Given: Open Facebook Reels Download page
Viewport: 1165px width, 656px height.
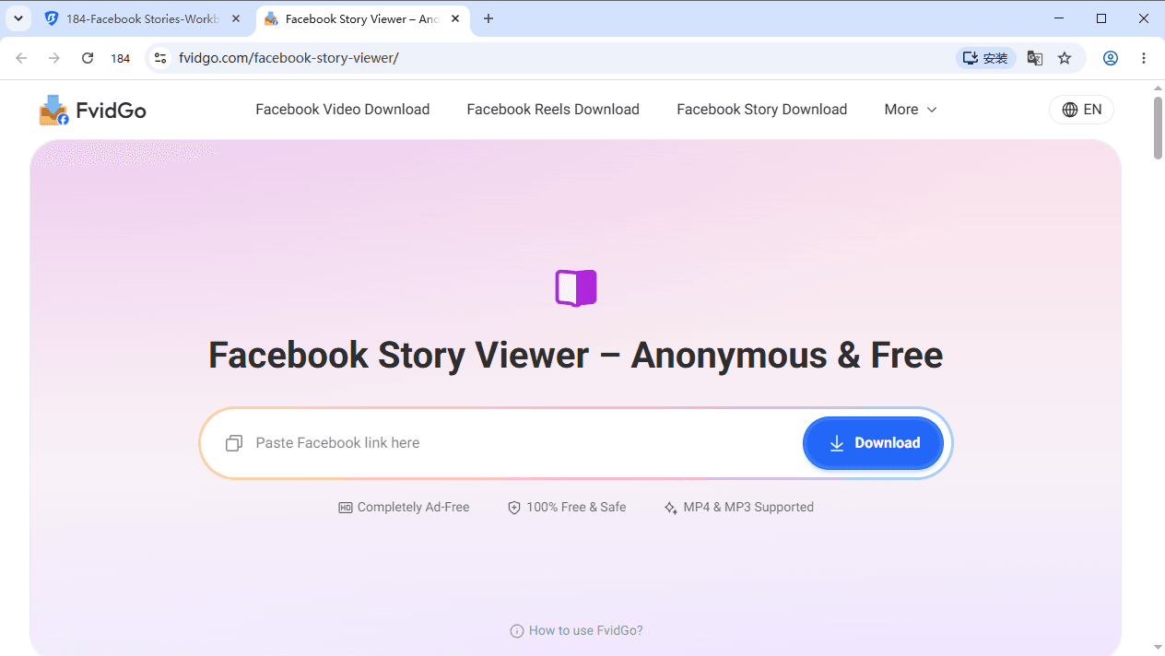Looking at the screenshot, I should (553, 110).
